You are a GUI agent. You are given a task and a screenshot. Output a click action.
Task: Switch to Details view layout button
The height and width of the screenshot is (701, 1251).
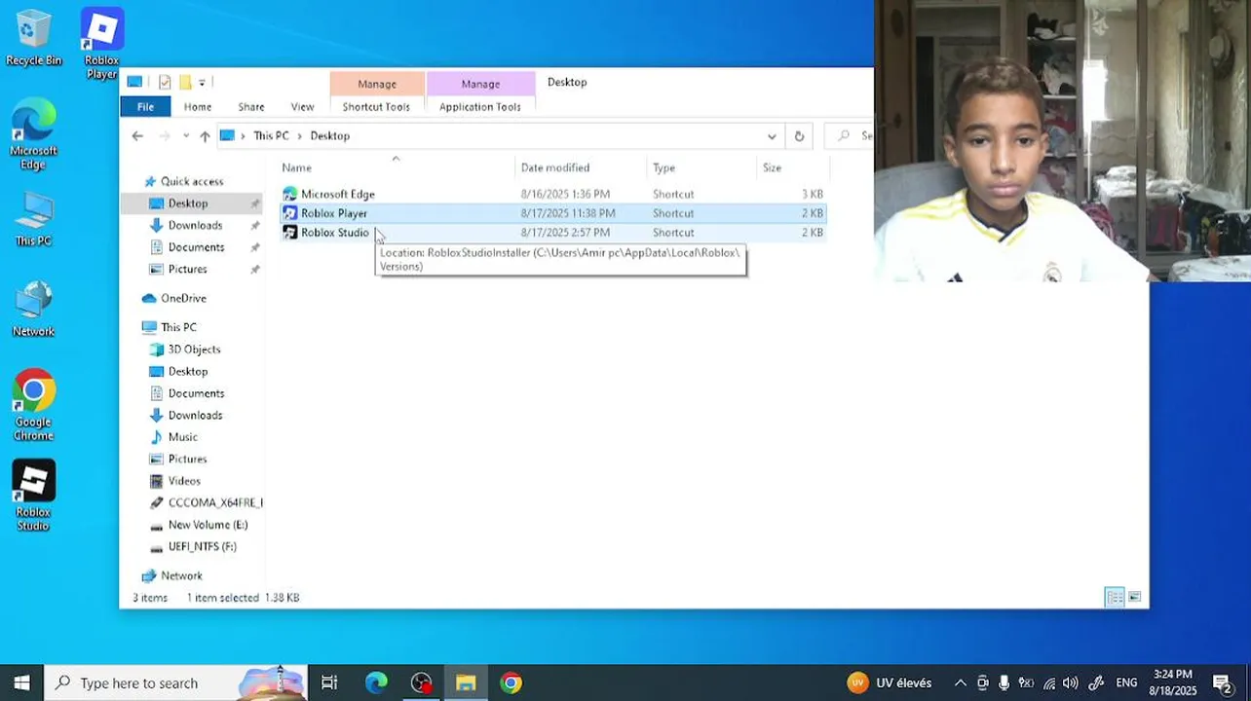coord(1115,598)
